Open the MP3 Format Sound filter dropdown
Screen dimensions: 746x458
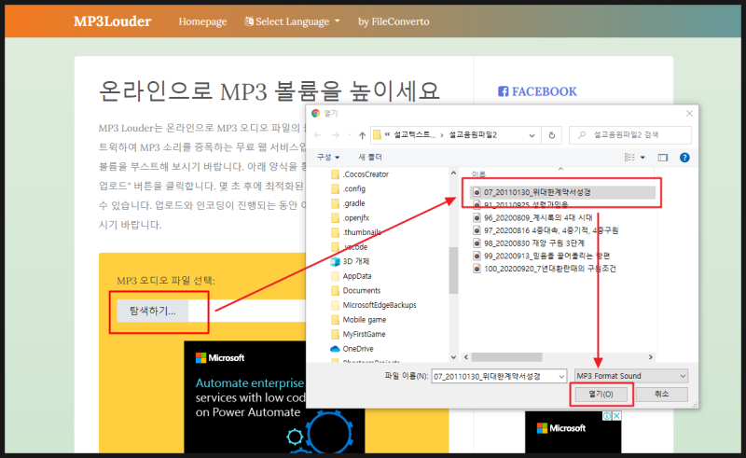(631, 376)
